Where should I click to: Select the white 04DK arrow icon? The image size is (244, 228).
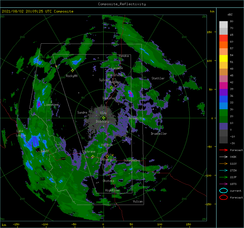tap(223, 157)
